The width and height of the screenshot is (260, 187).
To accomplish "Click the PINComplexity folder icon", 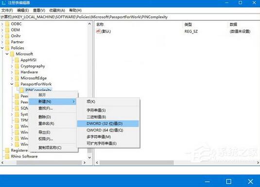I will [x=22, y=90].
